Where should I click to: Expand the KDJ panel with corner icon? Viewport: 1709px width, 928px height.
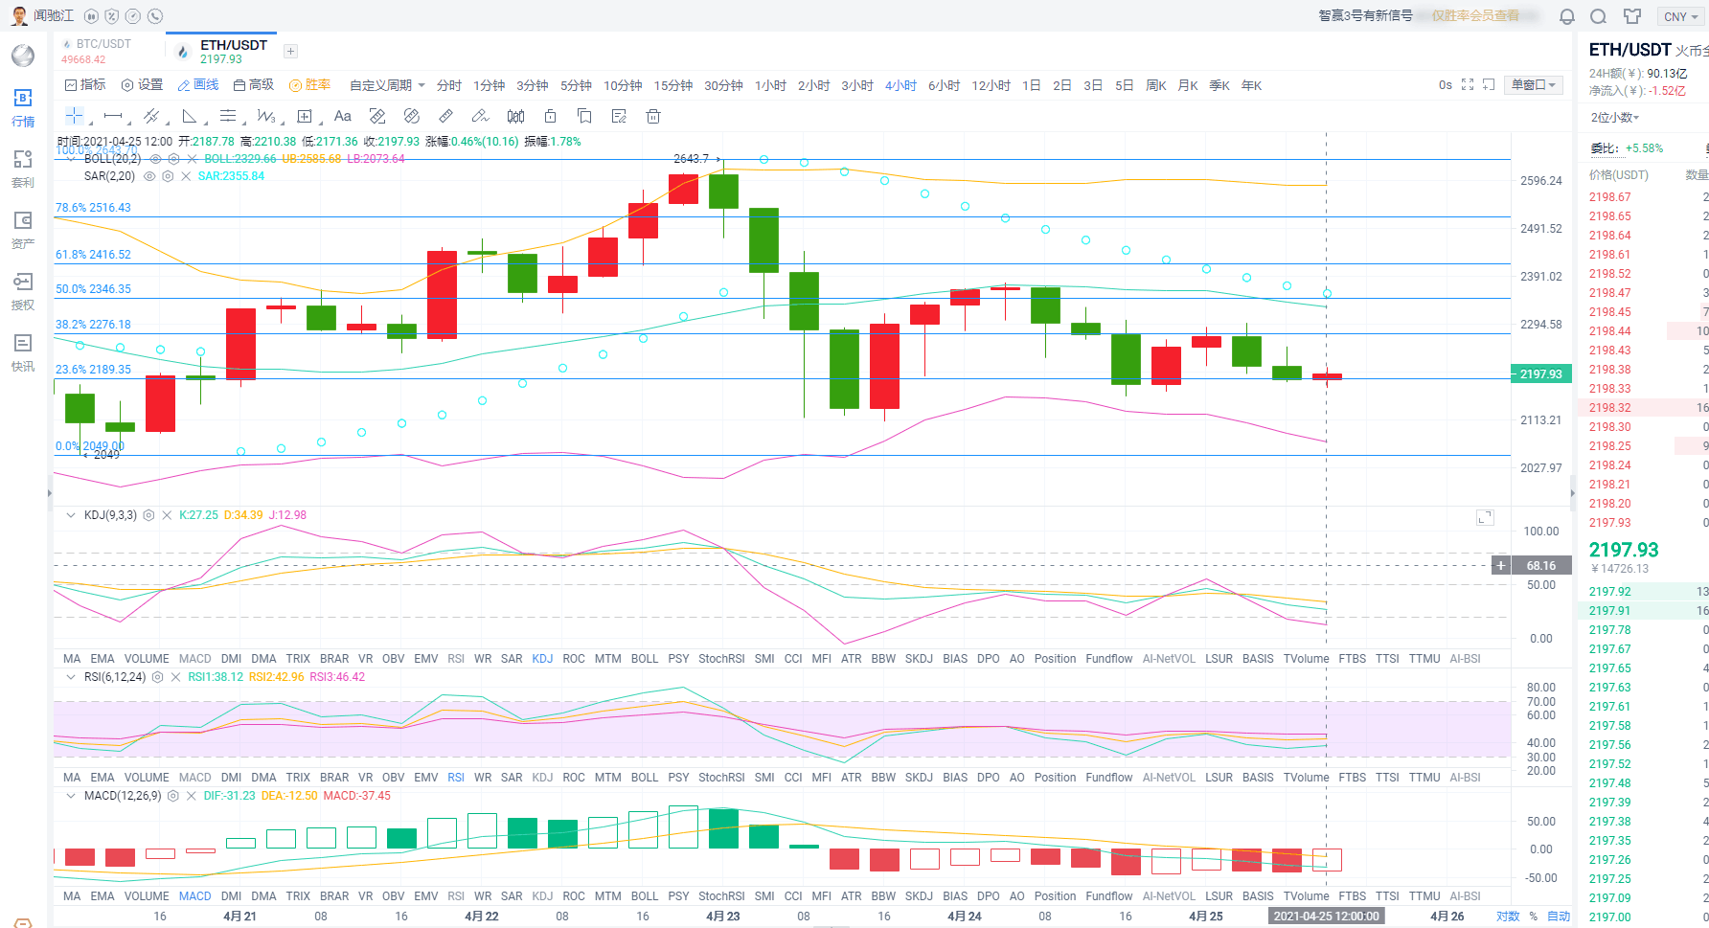(x=1485, y=517)
